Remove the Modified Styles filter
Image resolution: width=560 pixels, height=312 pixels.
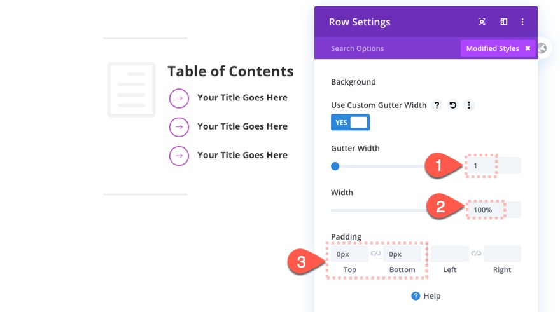coord(528,48)
